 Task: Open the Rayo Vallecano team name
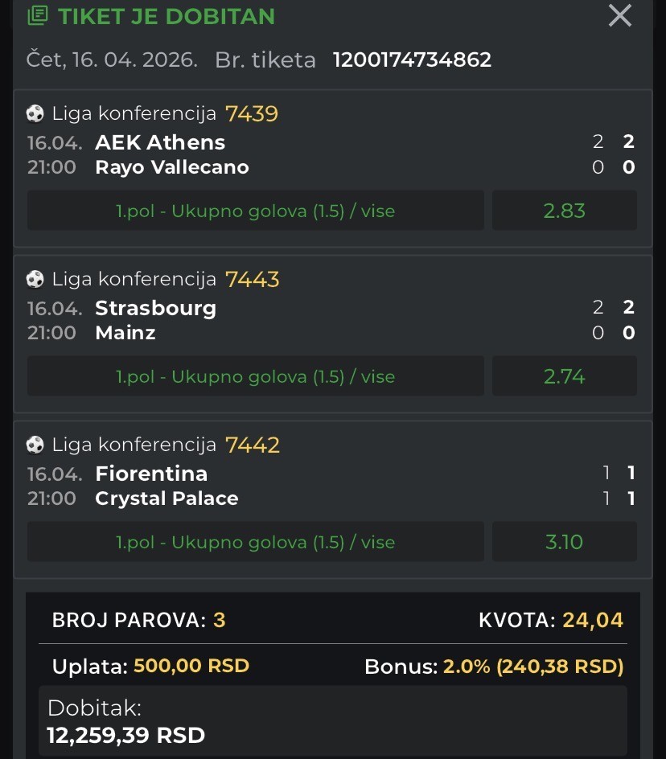tap(172, 167)
